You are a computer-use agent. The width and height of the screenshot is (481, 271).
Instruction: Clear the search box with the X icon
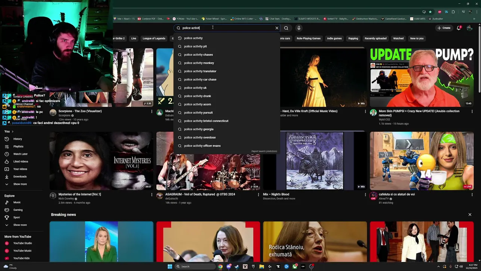277,28
